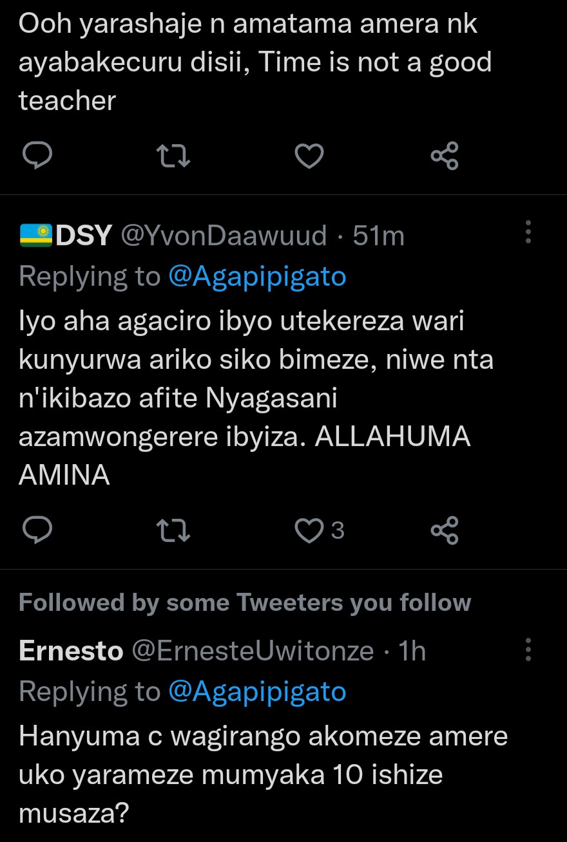The image size is (567, 842).
Task: Open the @YvonDaawuud handle
Action: click(x=224, y=236)
